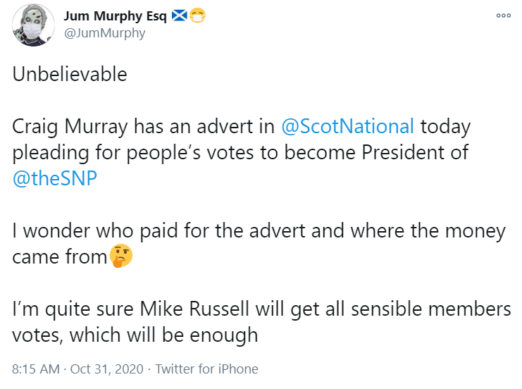Click the Scotland flag emoji beside the name
522x389 pixels.
pyautogui.click(x=180, y=16)
